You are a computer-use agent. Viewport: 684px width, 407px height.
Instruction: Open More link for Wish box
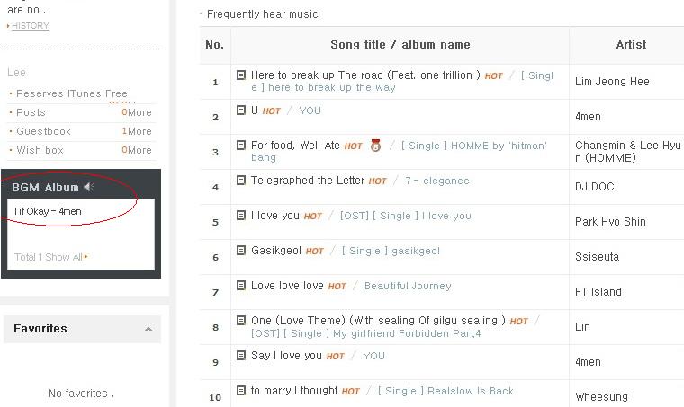(139, 150)
